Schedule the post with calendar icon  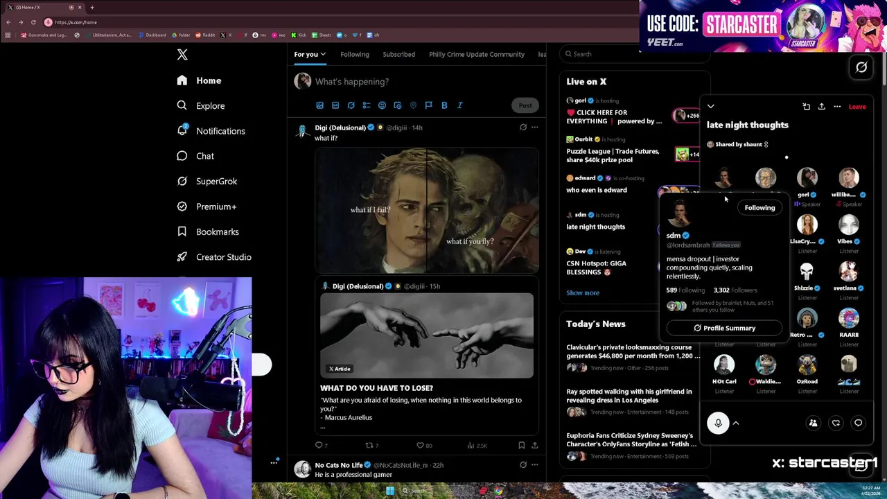398,105
